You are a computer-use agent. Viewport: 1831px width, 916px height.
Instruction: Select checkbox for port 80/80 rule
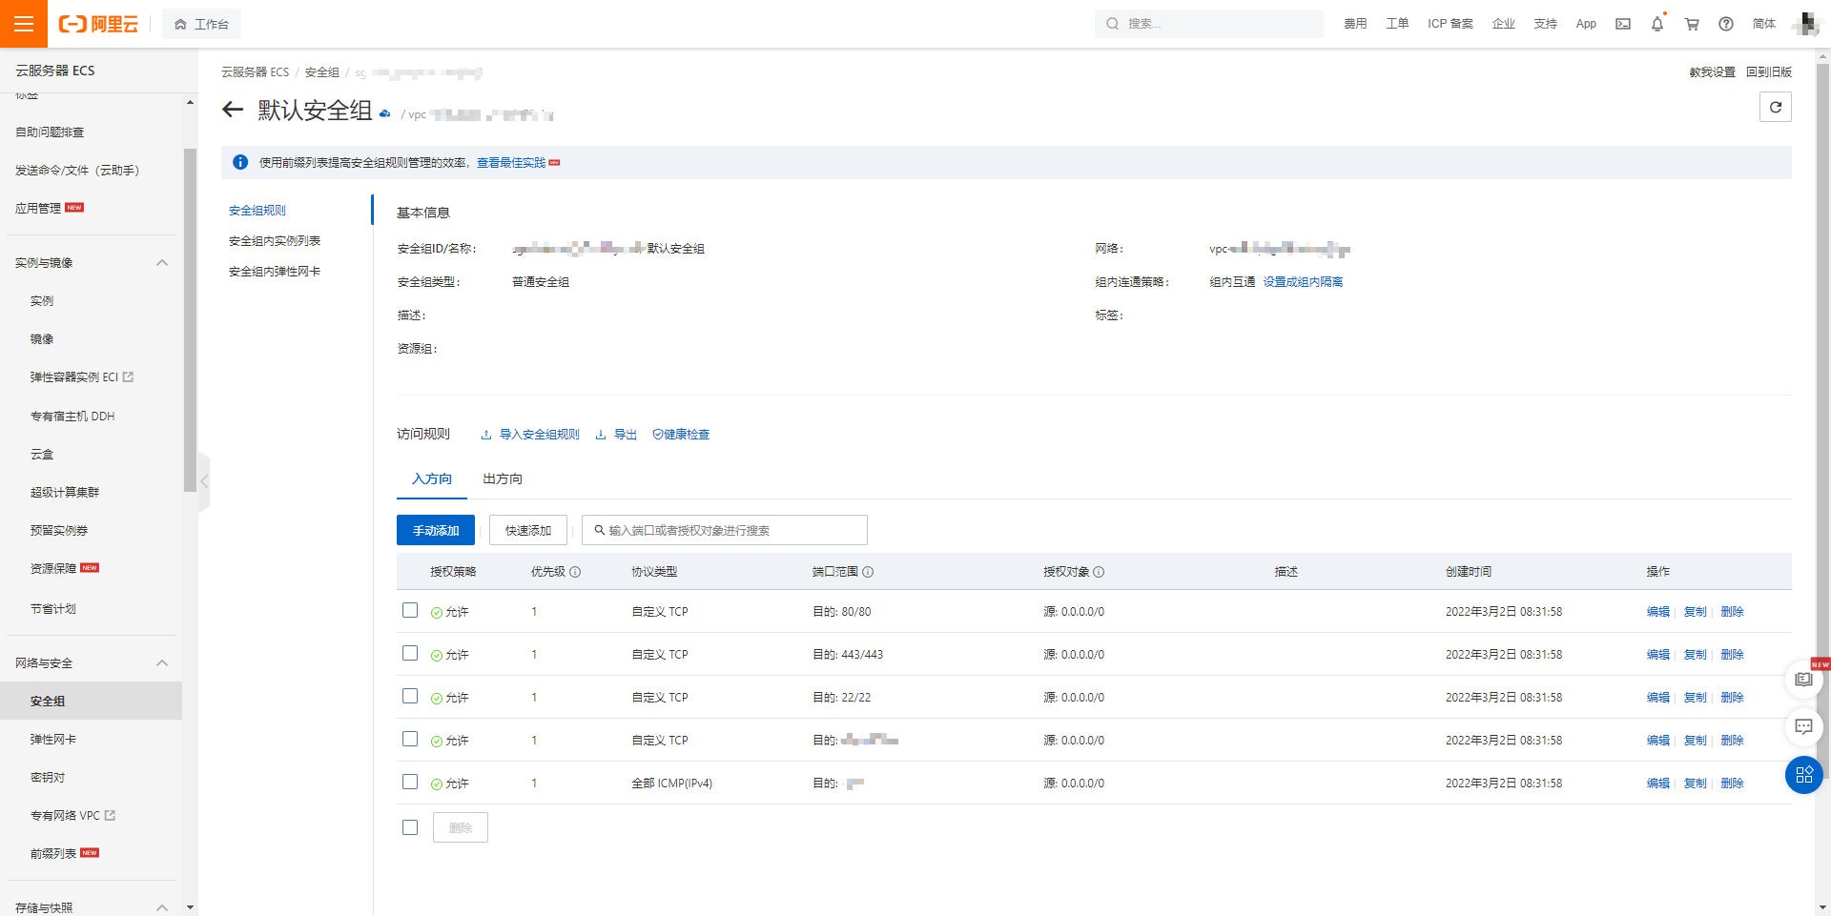pos(410,610)
